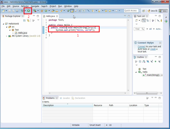Collapse the src folder node
Screen dimensions: 170x129
[x=7, y=27]
